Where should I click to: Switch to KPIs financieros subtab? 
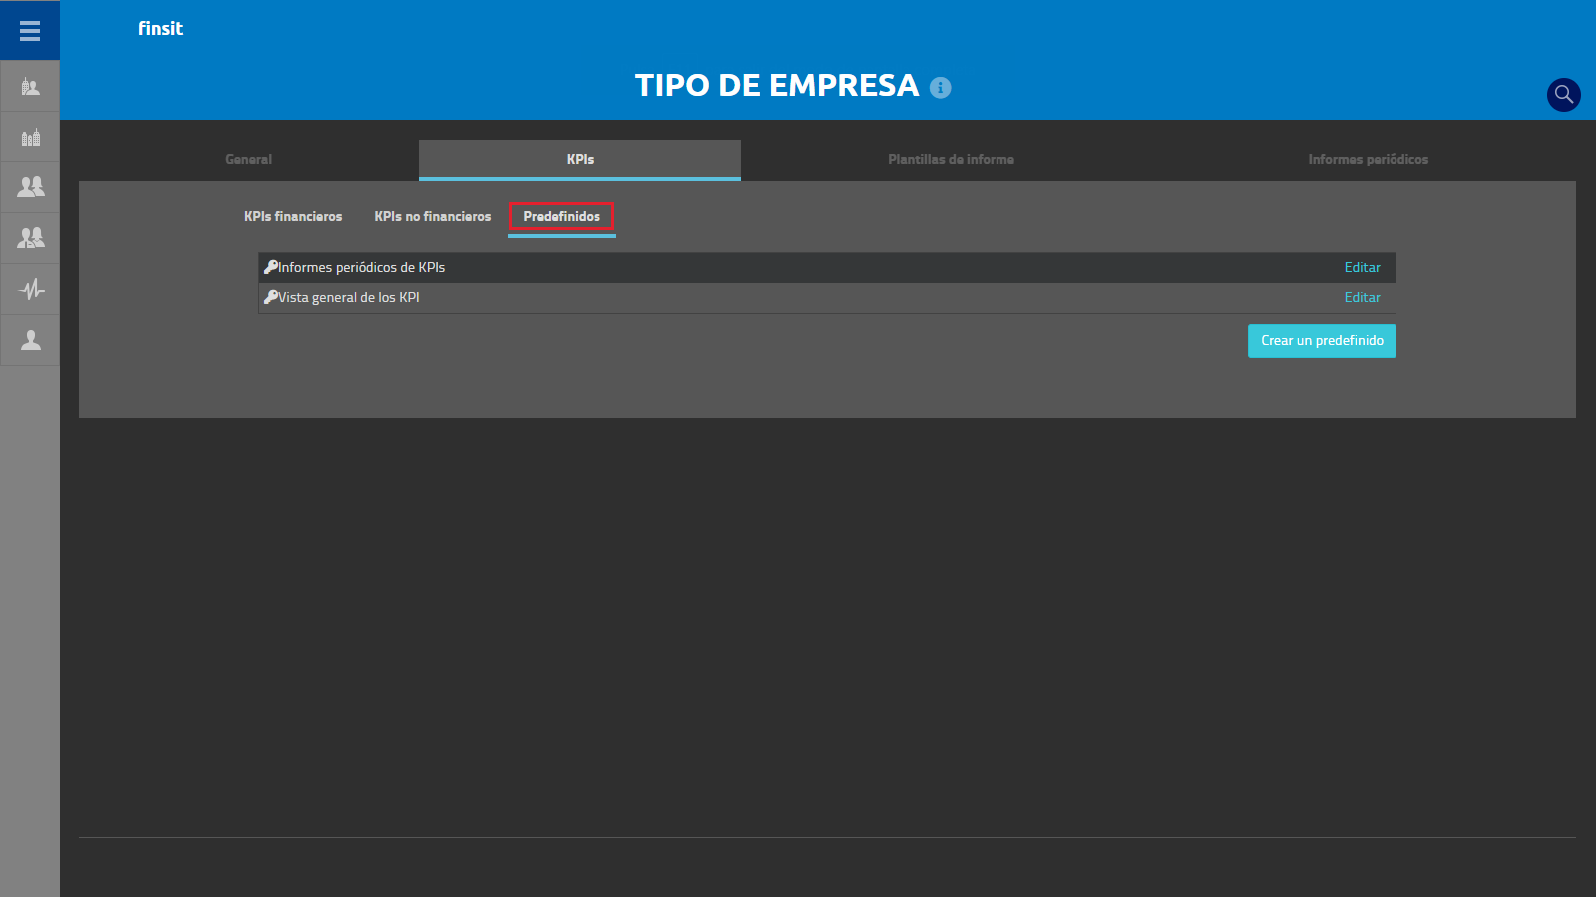pos(293,216)
